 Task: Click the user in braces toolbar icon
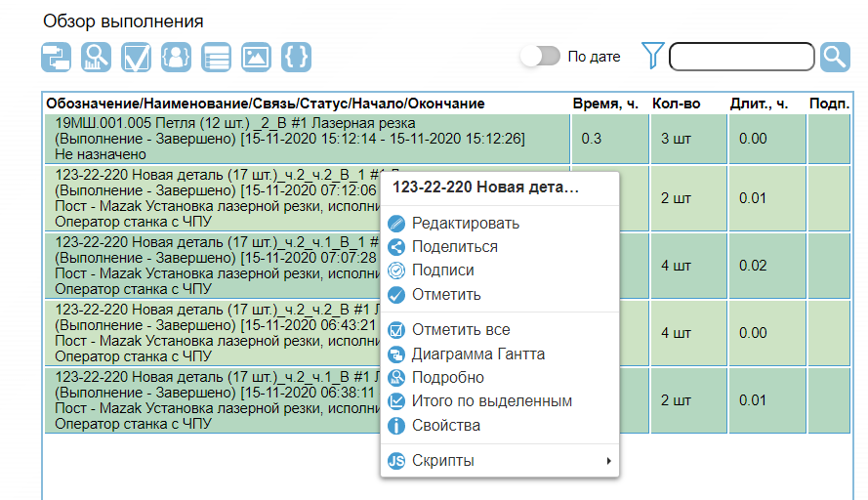pyautogui.click(x=177, y=57)
